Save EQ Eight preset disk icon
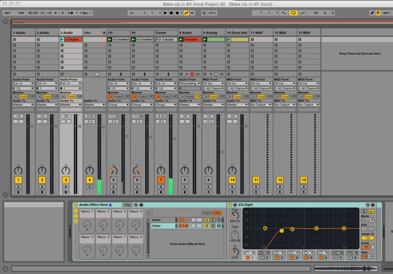 [373, 205]
